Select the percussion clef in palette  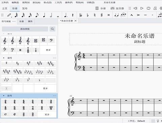(x=20, y=50)
